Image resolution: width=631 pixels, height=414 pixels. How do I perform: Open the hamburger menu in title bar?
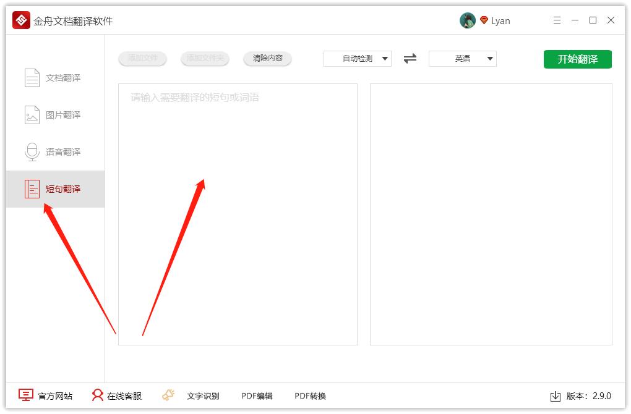point(556,20)
